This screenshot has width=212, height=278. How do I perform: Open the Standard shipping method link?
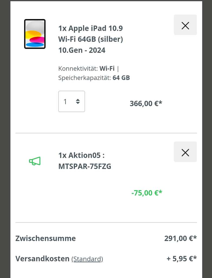[87, 259]
